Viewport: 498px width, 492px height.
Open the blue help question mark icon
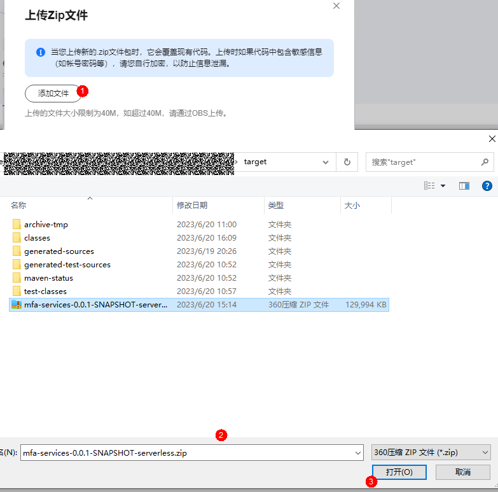(487, 186)
